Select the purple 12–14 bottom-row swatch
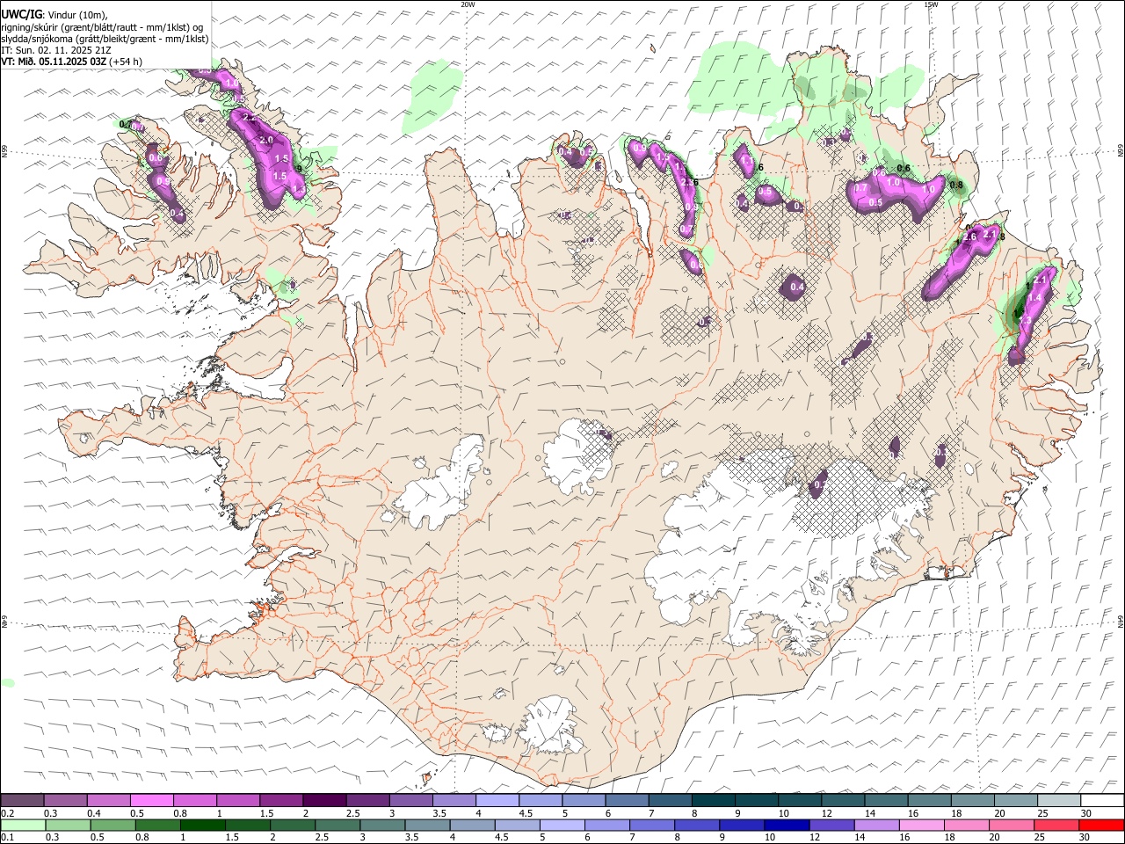Image resolution: width=1125 pixels, height=844 pixels. pyautogui.click(x=831, y=825)
